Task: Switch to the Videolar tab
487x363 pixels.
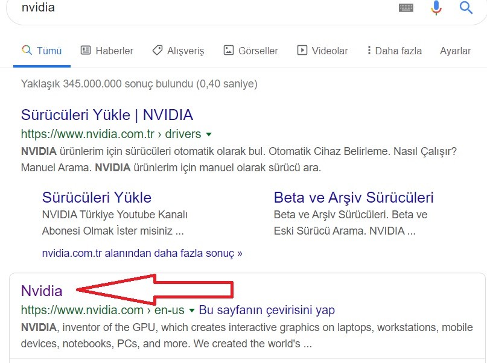Action: pyautogui.click(x=322, y=51)
